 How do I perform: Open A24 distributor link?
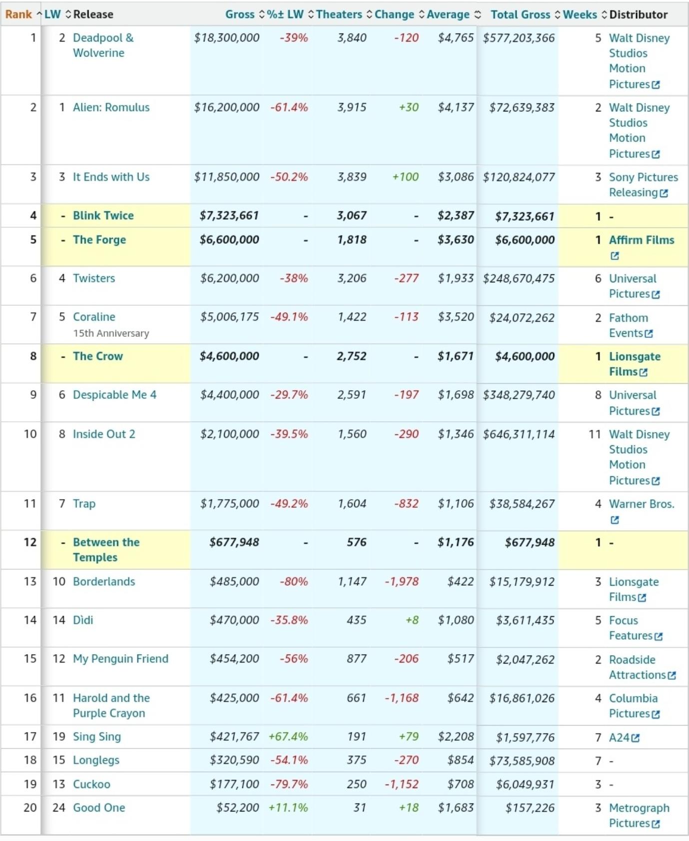(620, 737)
